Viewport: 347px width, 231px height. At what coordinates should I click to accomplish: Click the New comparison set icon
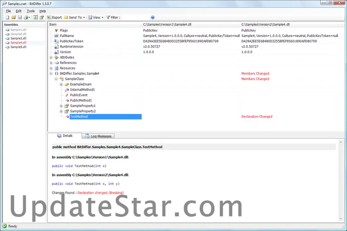pyautogui.click(x=7, y=17)
